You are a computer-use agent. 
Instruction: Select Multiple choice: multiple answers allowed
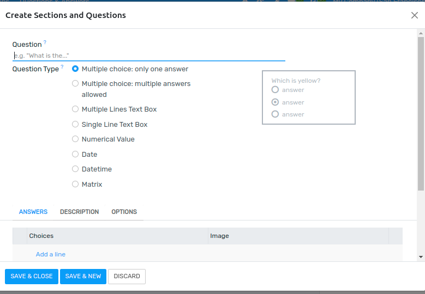pyautogui.click(x=75, y=83)
